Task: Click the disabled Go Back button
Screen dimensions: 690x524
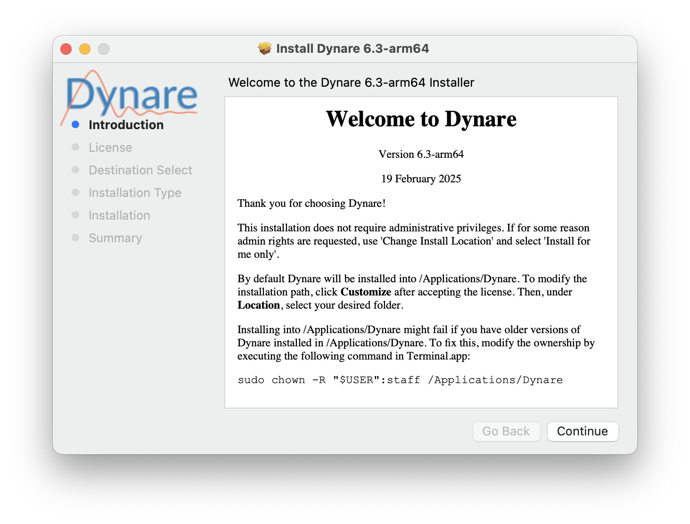Action: 506,431
